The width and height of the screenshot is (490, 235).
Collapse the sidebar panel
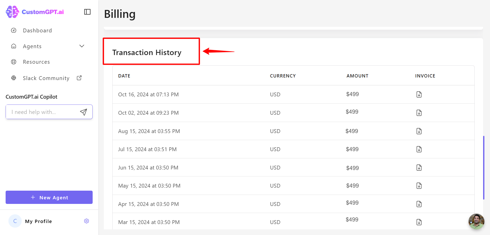(x=87, y=12)
